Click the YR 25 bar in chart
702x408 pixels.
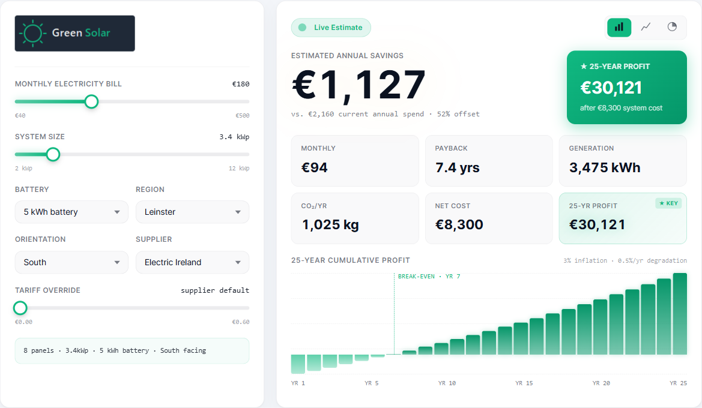click(x=680, y=314)
